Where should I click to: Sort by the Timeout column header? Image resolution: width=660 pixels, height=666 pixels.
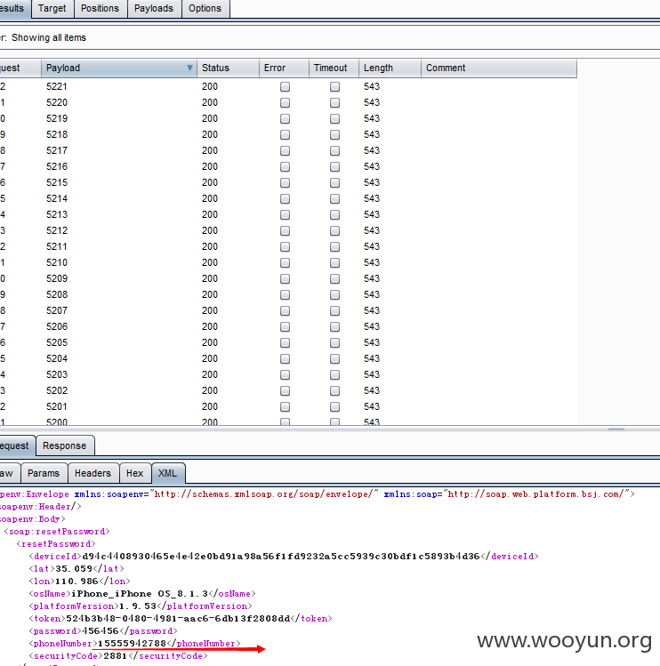pyautogui.click(x=334, y=68)
